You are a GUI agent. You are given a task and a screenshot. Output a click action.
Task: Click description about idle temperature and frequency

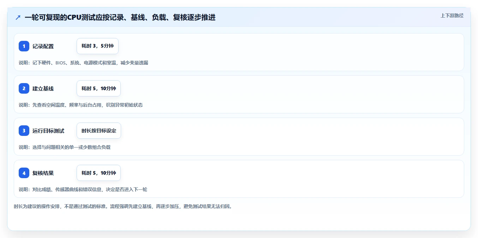pyautogui.click(x=81, y=105)
